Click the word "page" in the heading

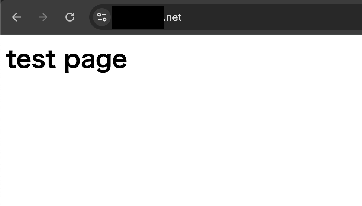click(x=96, y=61)
